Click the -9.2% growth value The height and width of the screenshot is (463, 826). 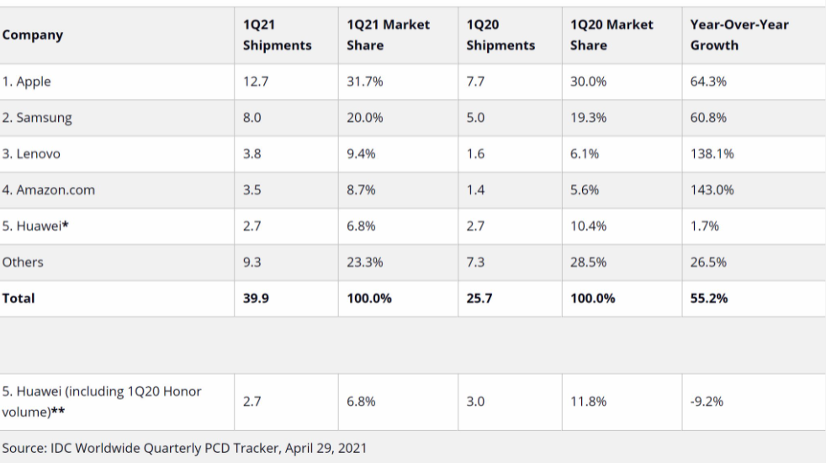coord(707,402)
